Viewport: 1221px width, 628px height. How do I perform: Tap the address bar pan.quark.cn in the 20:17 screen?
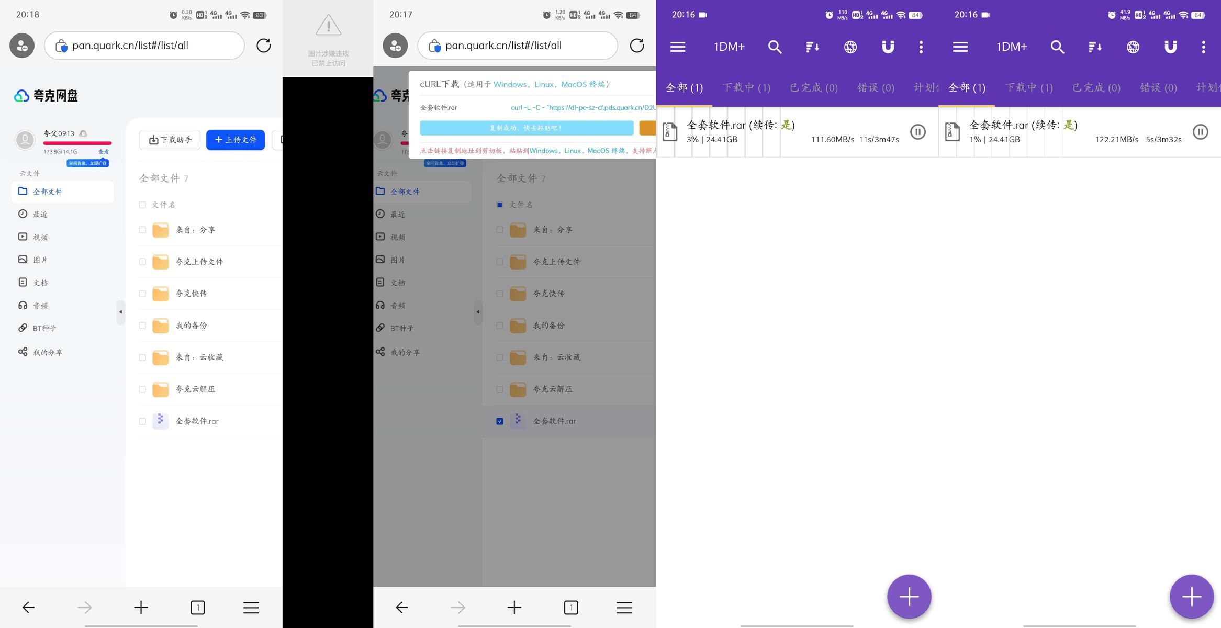pyautogui.click(x=518, y=46)
